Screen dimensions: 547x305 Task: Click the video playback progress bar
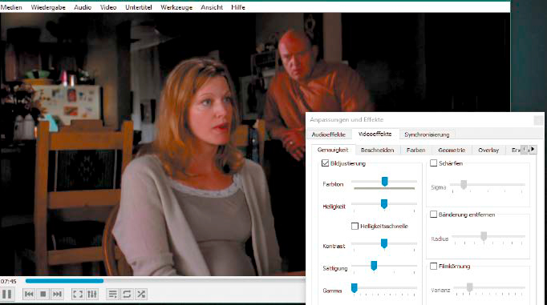(x=165, y=281)
